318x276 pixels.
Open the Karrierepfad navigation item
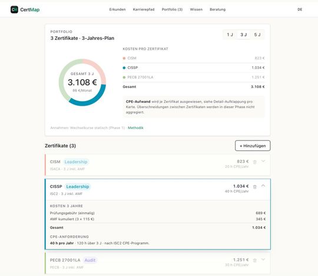tap(144, 9)
